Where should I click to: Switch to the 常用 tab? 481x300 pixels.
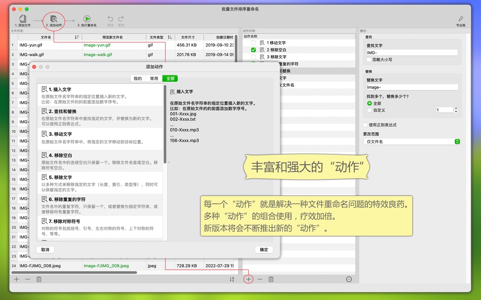(154, 79)
